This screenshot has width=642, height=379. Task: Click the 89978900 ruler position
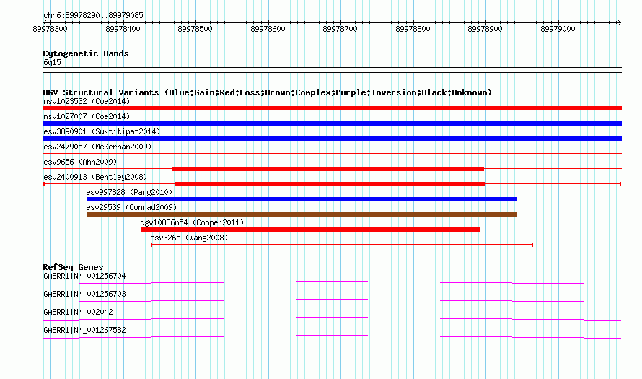[485, 29]
